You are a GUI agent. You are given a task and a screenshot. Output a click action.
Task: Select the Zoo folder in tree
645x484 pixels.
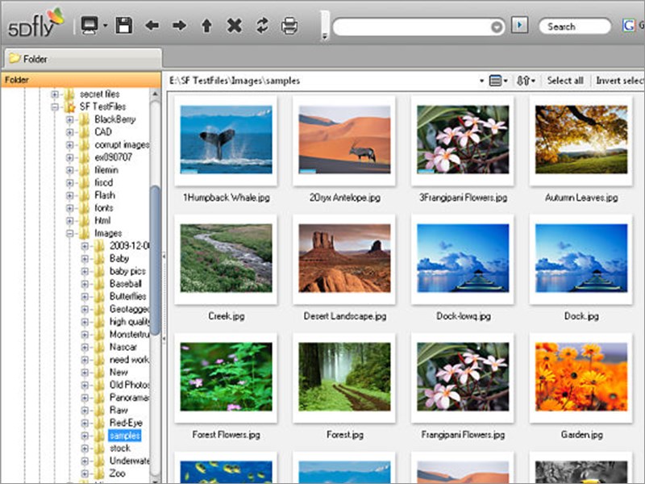pos(117,474)
